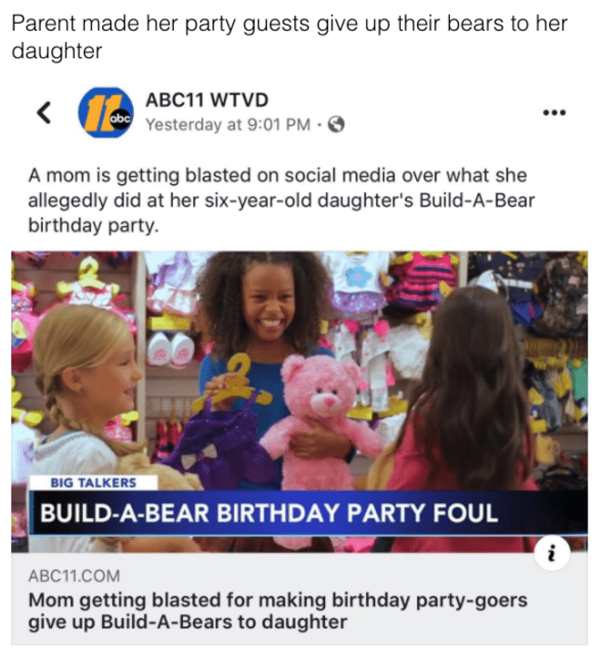Tap the back chevron arrow
Viewport: 592px width, 653px height.
coord(44,112)
